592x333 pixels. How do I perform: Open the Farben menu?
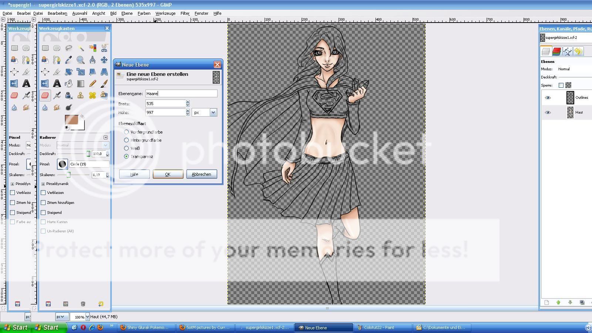pos(144,13)
